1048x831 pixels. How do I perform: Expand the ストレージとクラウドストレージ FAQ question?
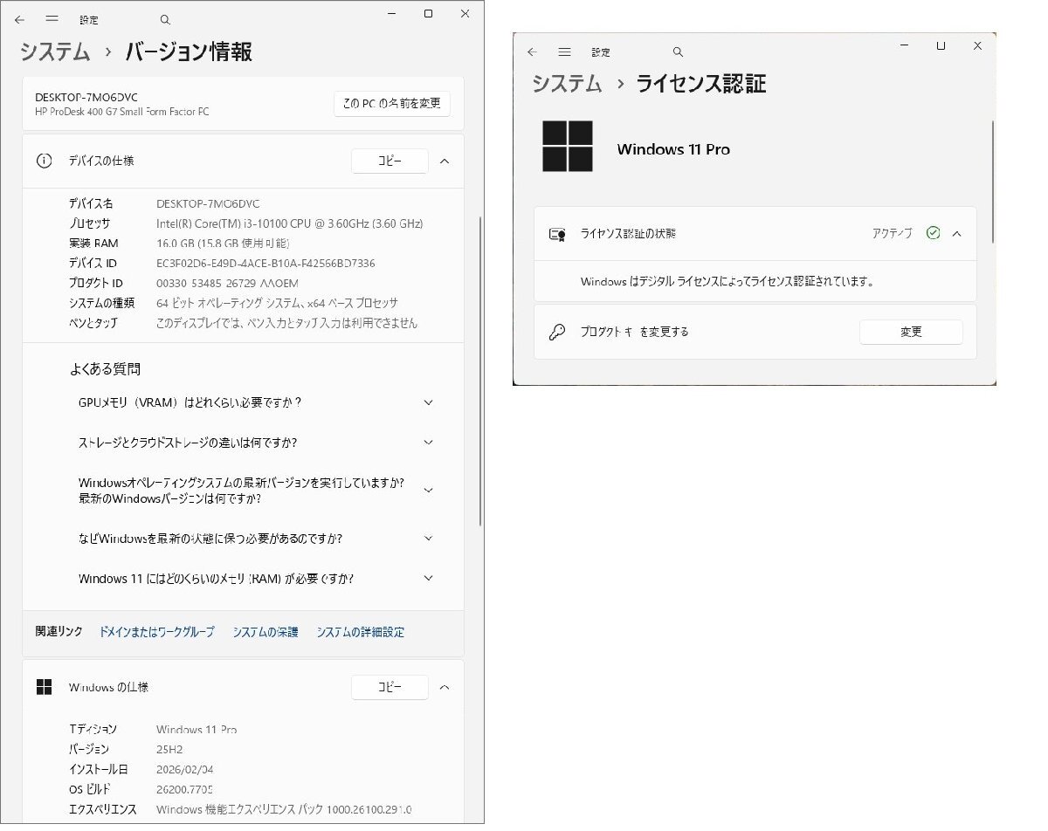click(x=428, y=443)
